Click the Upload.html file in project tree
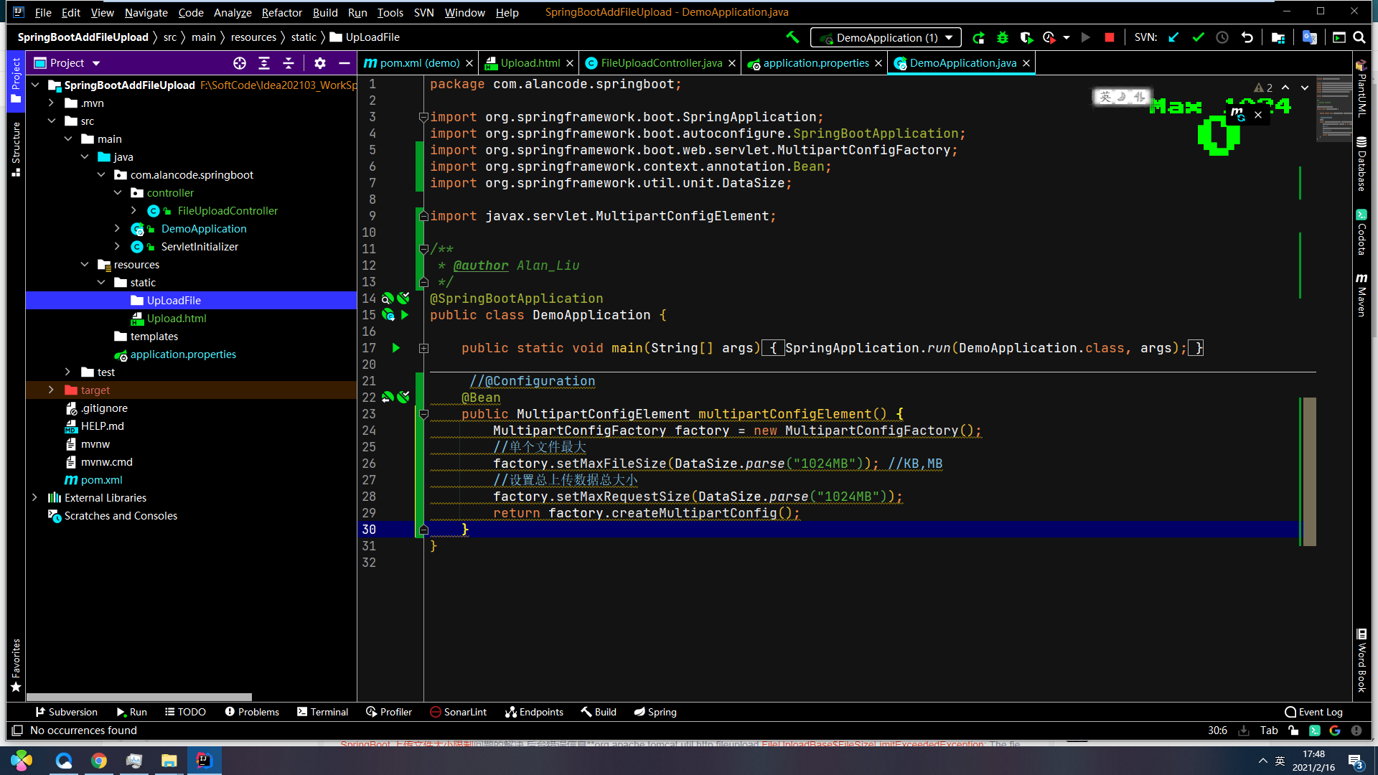The image size is (1378, 775). (x=176, y=318)
